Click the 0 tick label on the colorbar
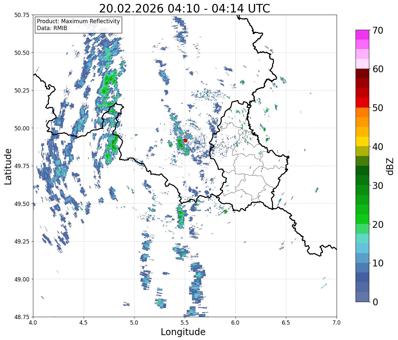 pos(375,302)
